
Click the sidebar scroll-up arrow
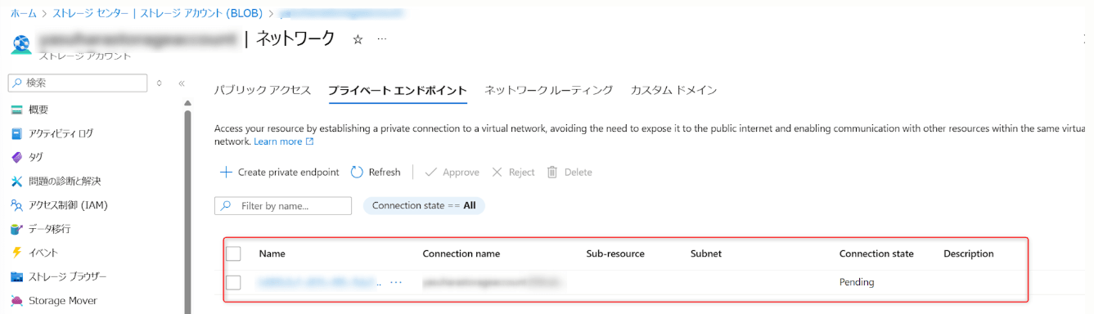coord(187,103)
